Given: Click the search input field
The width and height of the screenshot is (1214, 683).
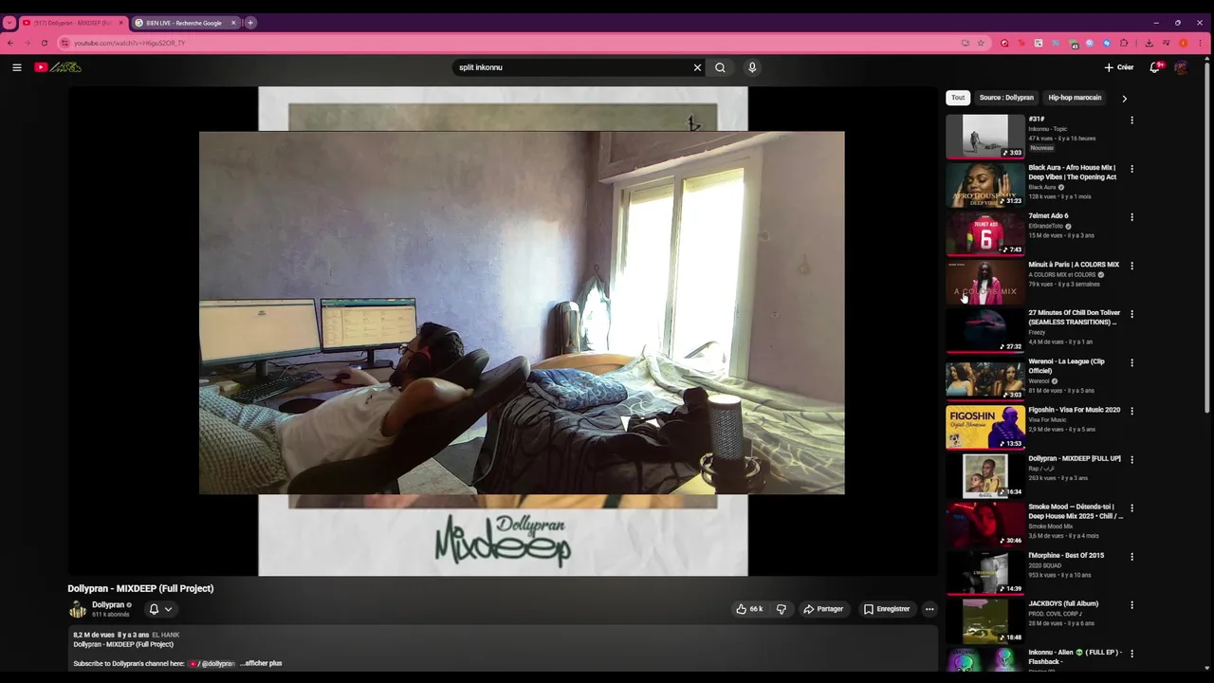Looking at the screenshot, I should click(x=572, y=67).
